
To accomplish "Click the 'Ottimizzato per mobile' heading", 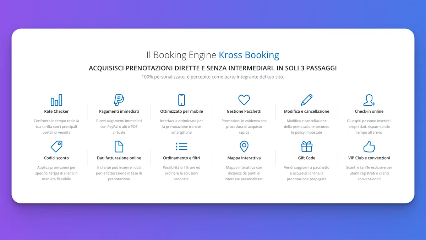I will tap(181, 111).
